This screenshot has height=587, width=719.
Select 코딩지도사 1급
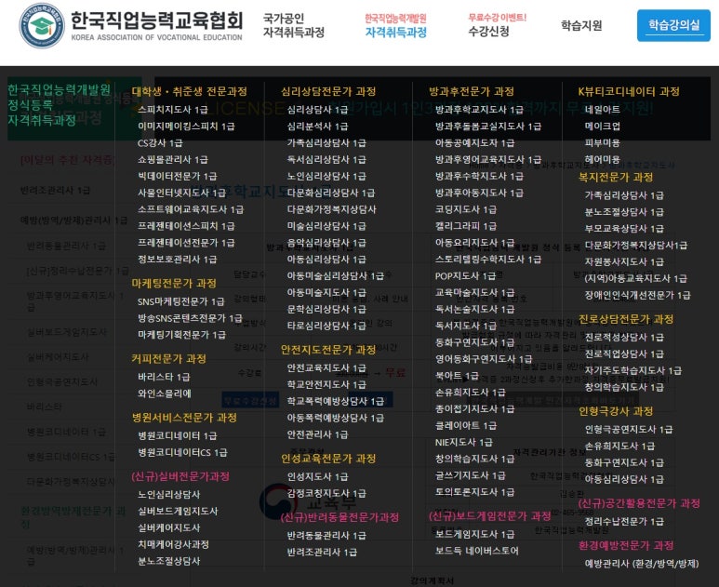coord(465,209)
